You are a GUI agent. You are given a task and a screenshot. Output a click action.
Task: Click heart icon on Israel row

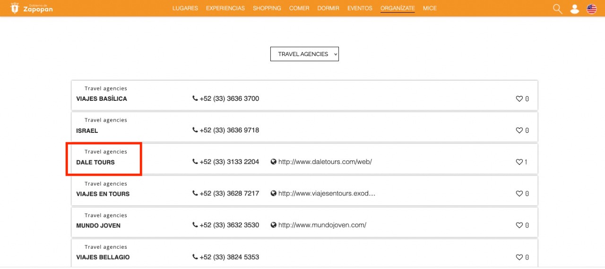tap(519, 130)
